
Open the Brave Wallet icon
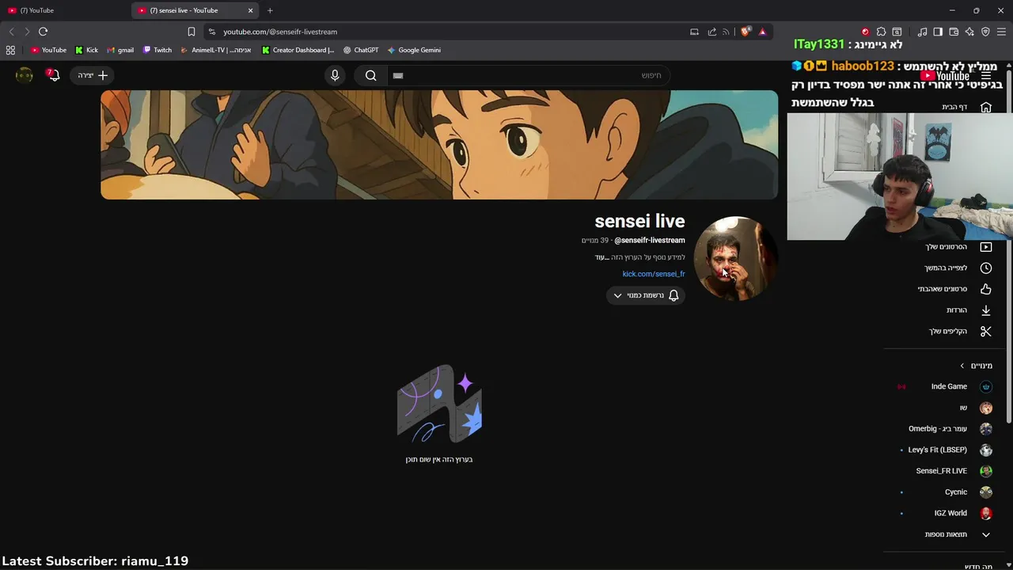click(954, 32)
